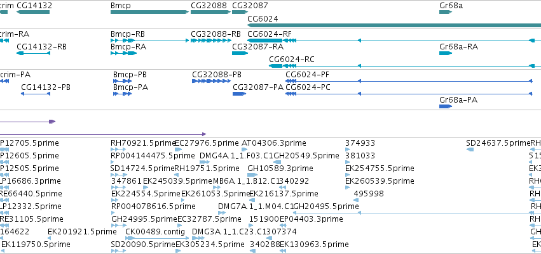Click the crim-RA transcript label

pos(15,34)
